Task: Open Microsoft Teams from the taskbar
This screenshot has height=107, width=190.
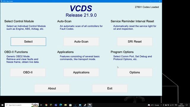Action: click(x=56, y=105)
